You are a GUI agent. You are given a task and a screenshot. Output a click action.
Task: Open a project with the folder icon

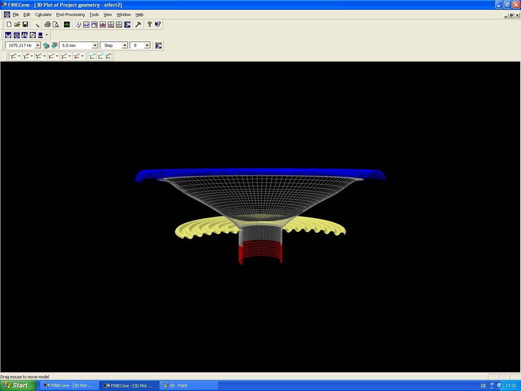pyautogui.click(x=17, y=24)
